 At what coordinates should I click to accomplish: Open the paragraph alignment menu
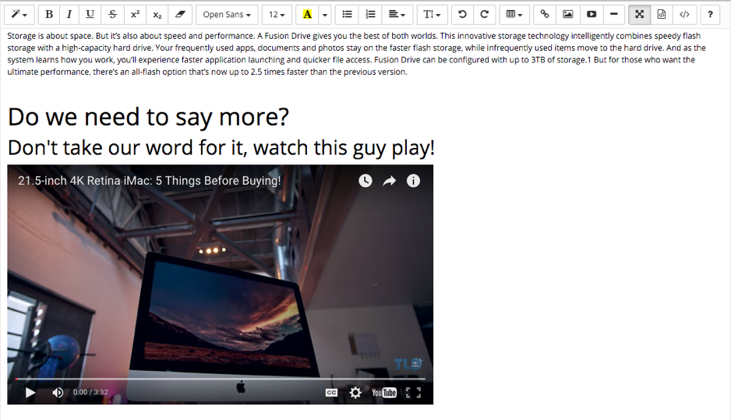coord(397,15)
